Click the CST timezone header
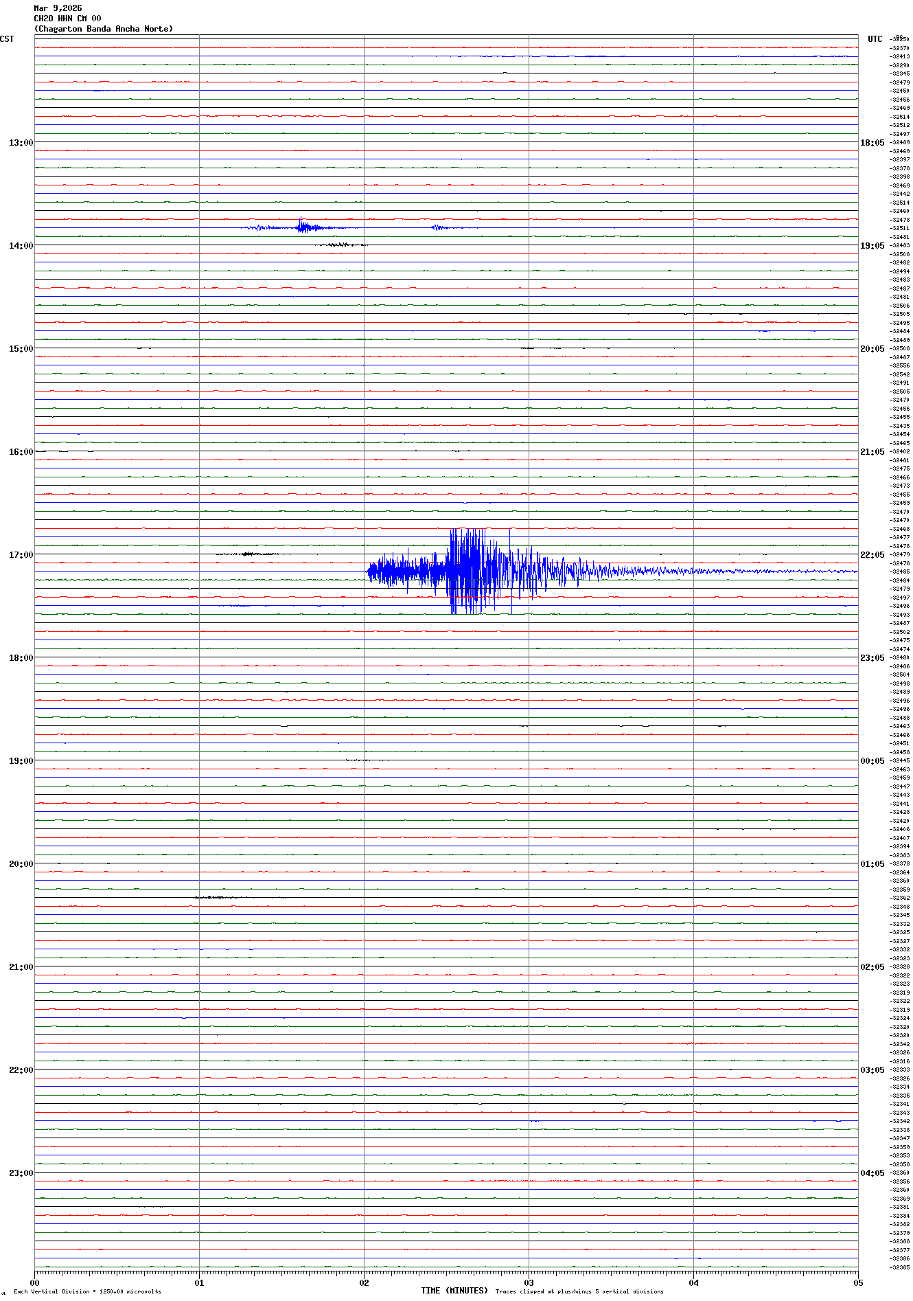Viewport: 913px width, 1301px height. tap(7, 39)
